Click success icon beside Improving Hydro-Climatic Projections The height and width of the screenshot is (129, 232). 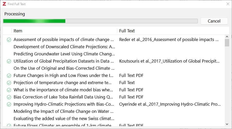click(x=9, y=104)
